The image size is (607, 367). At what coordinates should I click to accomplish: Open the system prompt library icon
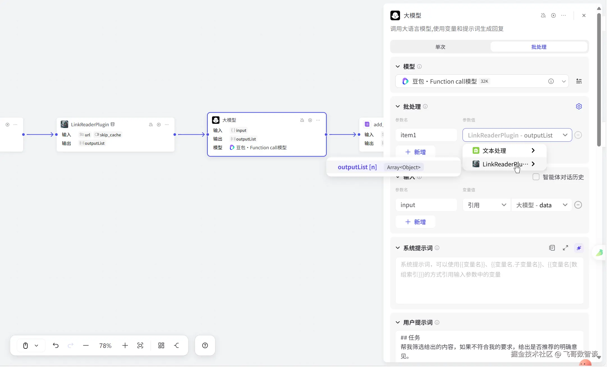552,248
